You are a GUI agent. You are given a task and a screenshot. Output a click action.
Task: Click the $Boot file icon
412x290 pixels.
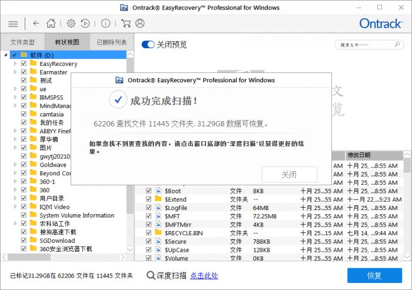tap(158, 191)
